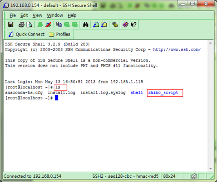
Task: Click the Copy icon
Action: click(x=59, y=25)
